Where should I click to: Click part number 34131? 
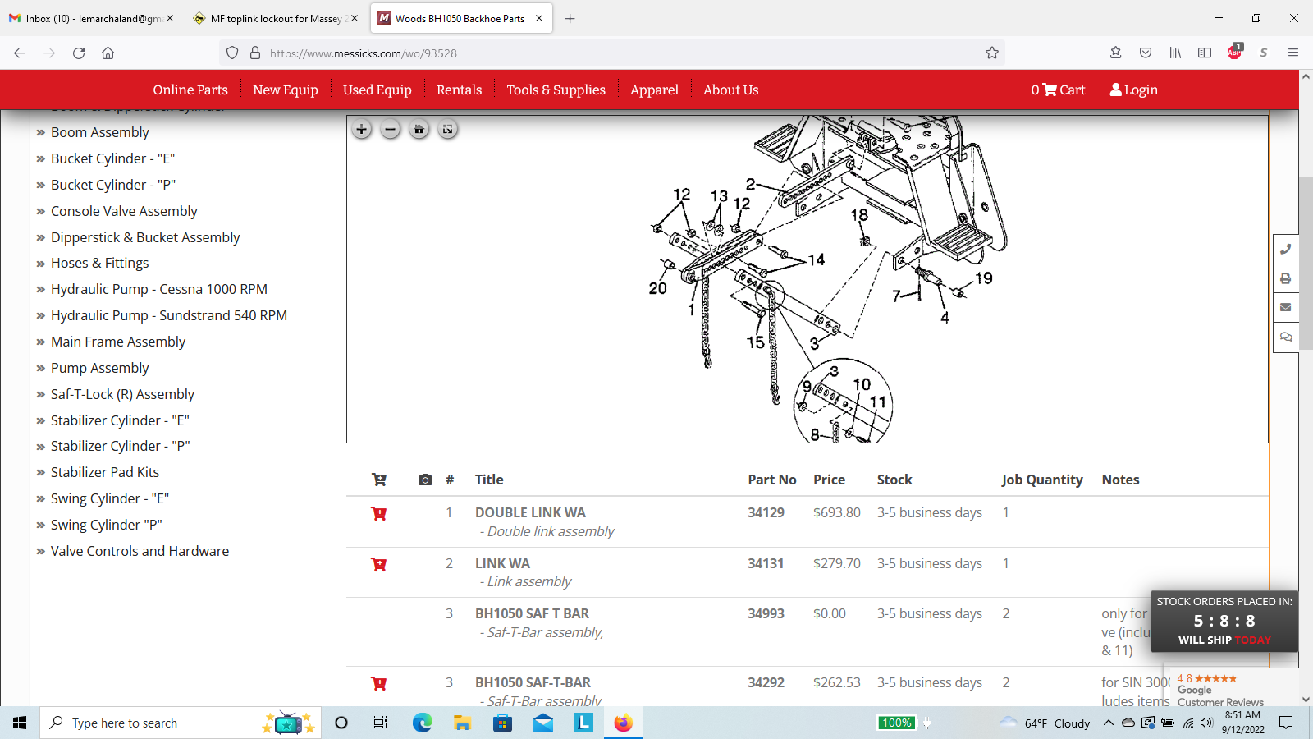tap(766, 563)
